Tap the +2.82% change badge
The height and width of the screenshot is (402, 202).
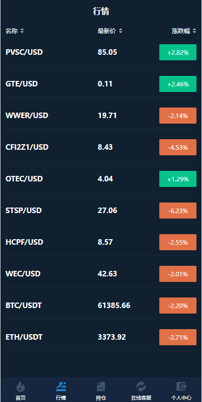click(178, 52)
